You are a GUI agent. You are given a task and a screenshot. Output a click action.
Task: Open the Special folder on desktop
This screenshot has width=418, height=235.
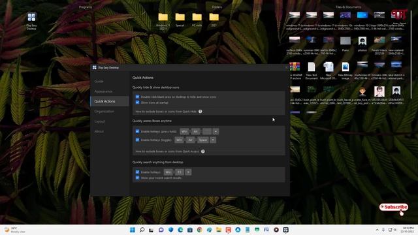[180, 20]
